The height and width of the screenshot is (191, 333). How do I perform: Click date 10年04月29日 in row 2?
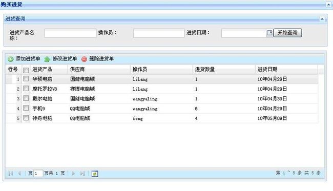272,89
